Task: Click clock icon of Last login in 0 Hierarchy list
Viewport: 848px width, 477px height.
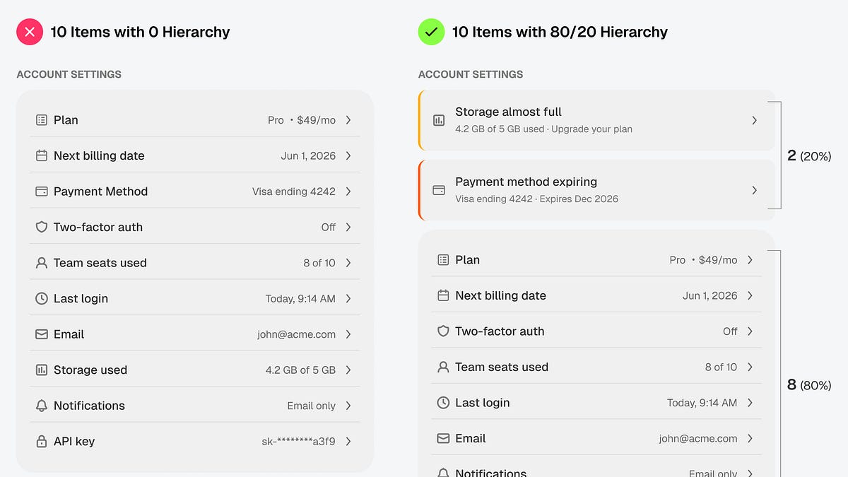Action: [42, 298]
